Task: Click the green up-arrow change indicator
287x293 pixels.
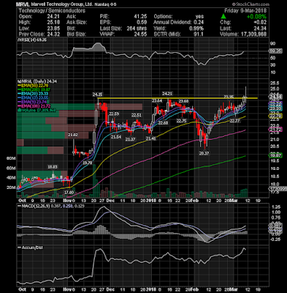Action: tap(223, 17)
